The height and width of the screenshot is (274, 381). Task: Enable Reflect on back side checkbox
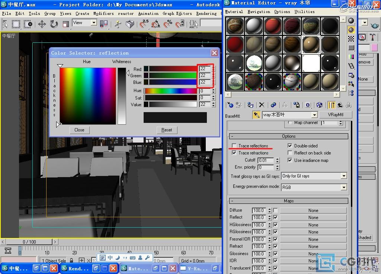289,153
